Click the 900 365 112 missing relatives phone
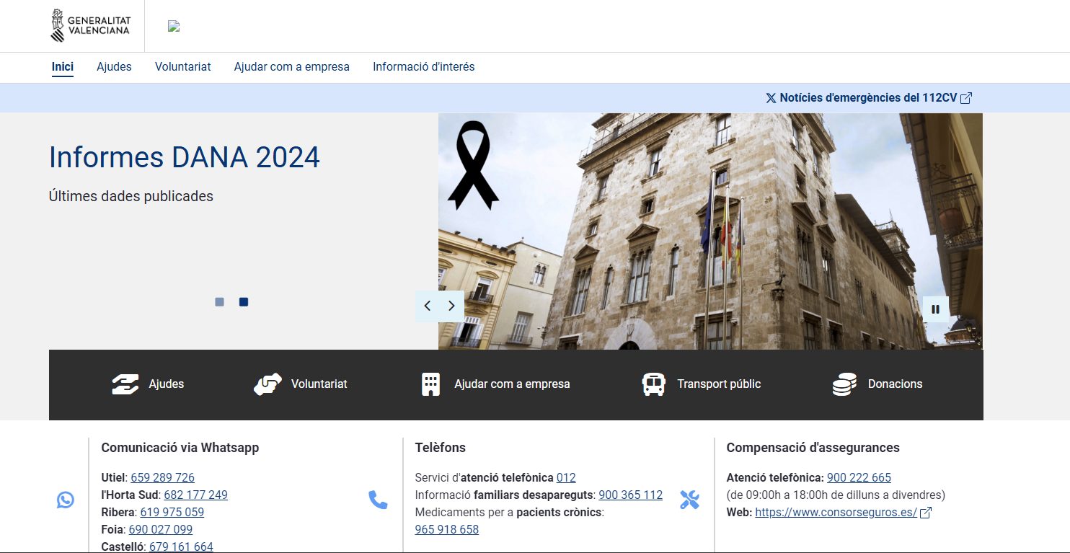This screenshot has height=553, width=1070. click(630, 495)
